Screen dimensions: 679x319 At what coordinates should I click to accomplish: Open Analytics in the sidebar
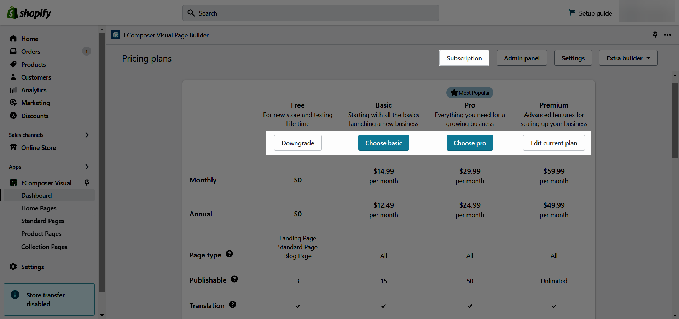tap(34, 90)
